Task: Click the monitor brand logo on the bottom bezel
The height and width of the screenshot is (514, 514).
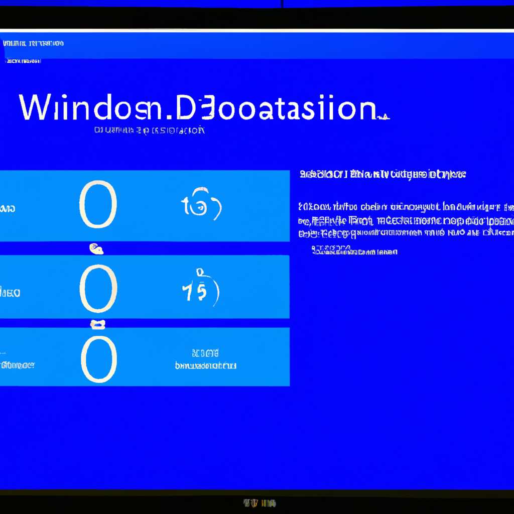Action: [260, 503]
